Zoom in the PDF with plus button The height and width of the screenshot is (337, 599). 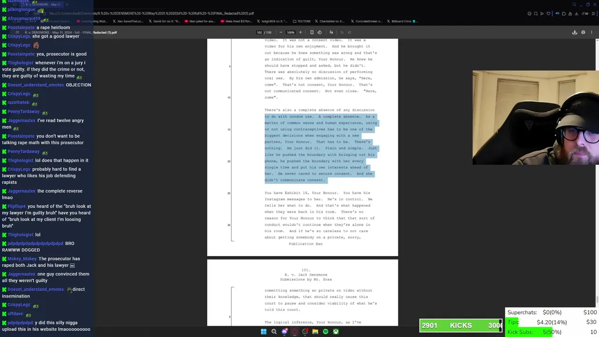coord(300,32)
